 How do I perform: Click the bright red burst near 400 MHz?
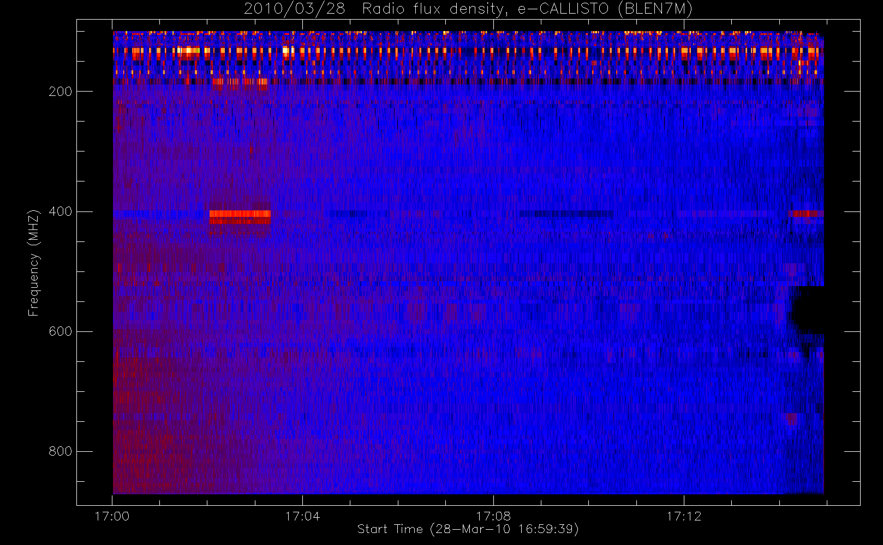240,216
